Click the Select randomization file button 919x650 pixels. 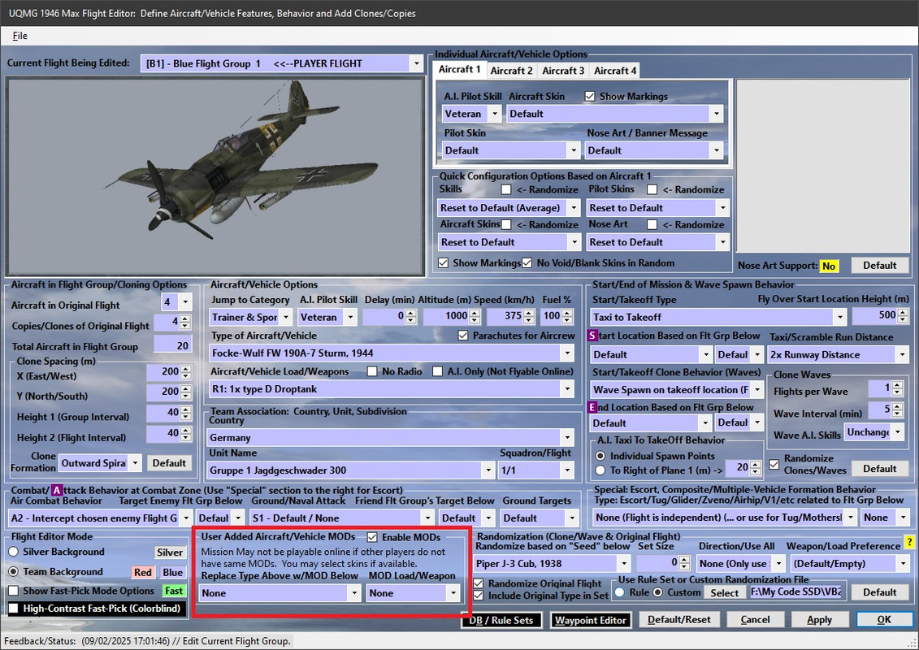tap(725, 592)
